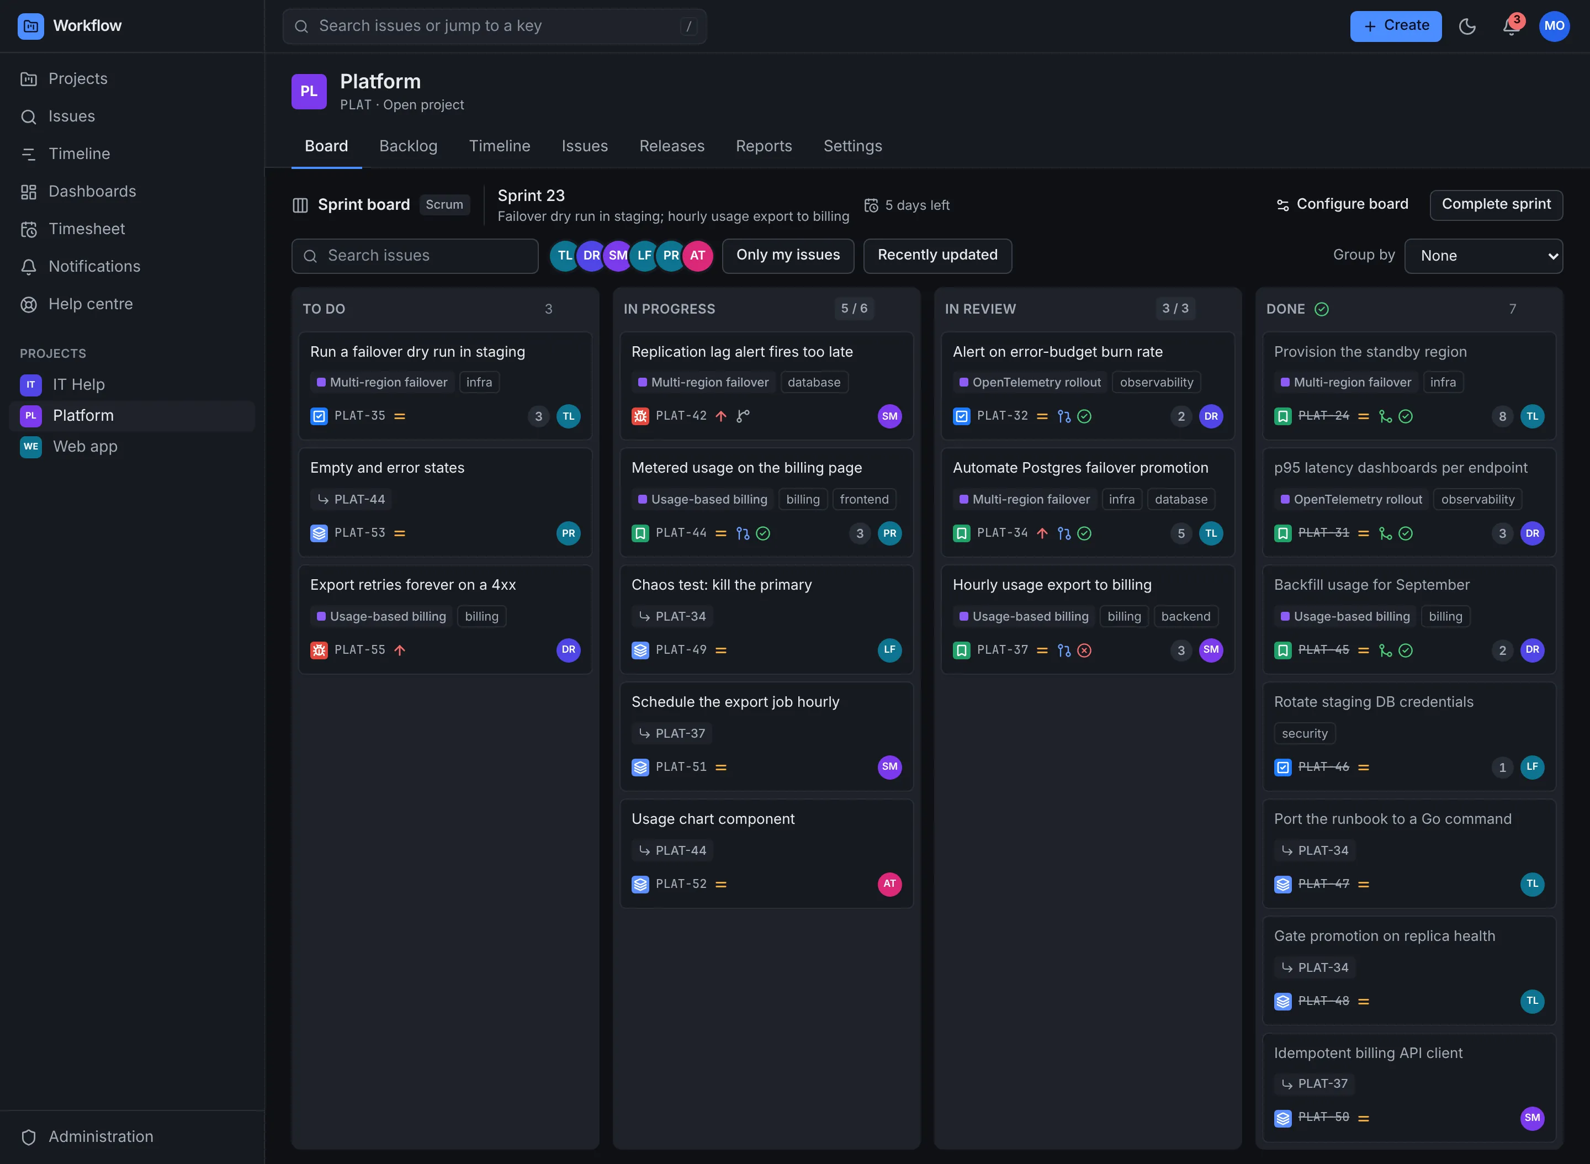Click the Workflow logo icon
The height and width of the screenshot is (1164, 1590).
(30, 26)
